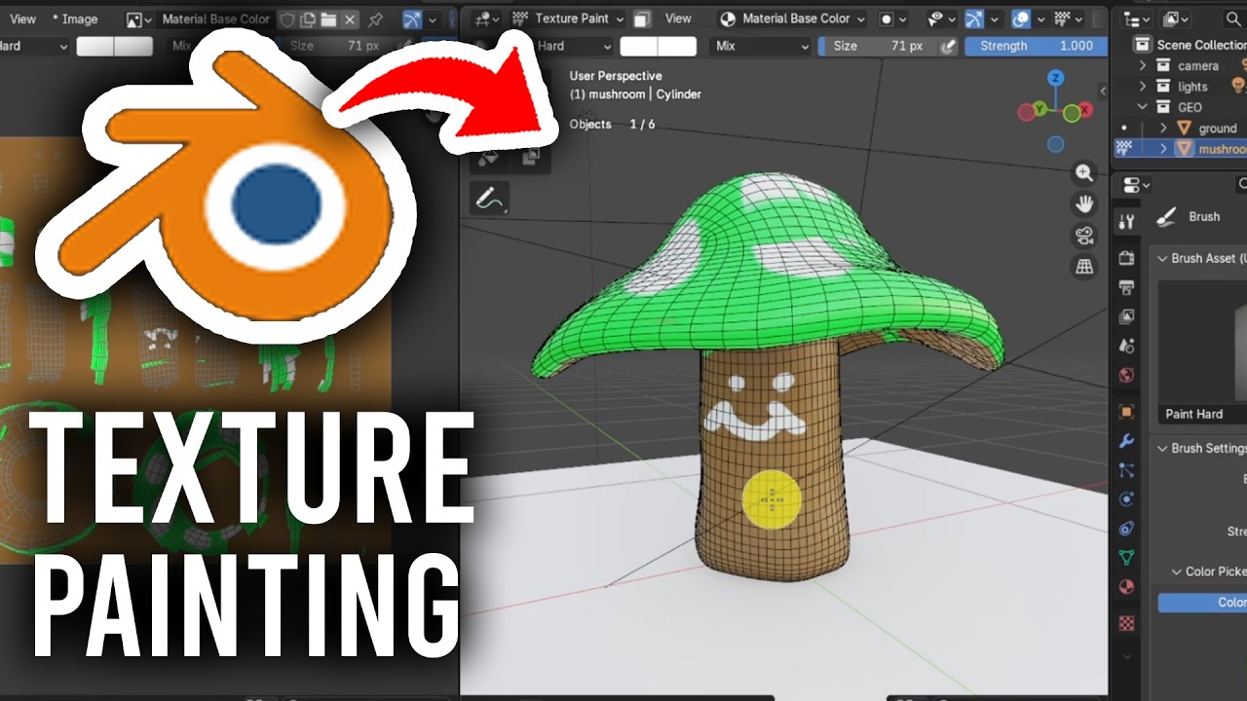Open the Texture properties checker tab icon

[1126, 622]
